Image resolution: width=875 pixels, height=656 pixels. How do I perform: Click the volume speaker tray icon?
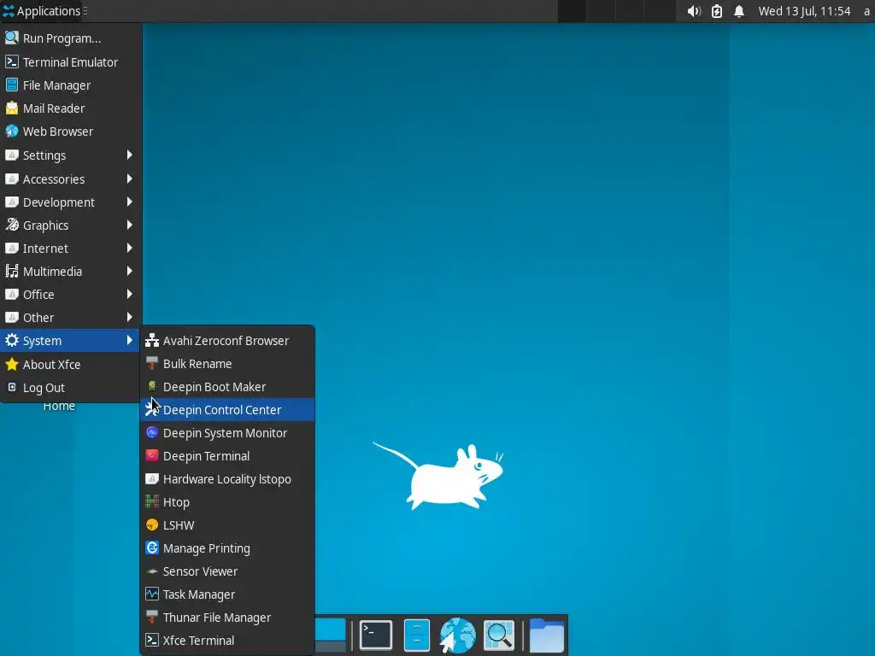pyautogui.click(x=694, y=11)
